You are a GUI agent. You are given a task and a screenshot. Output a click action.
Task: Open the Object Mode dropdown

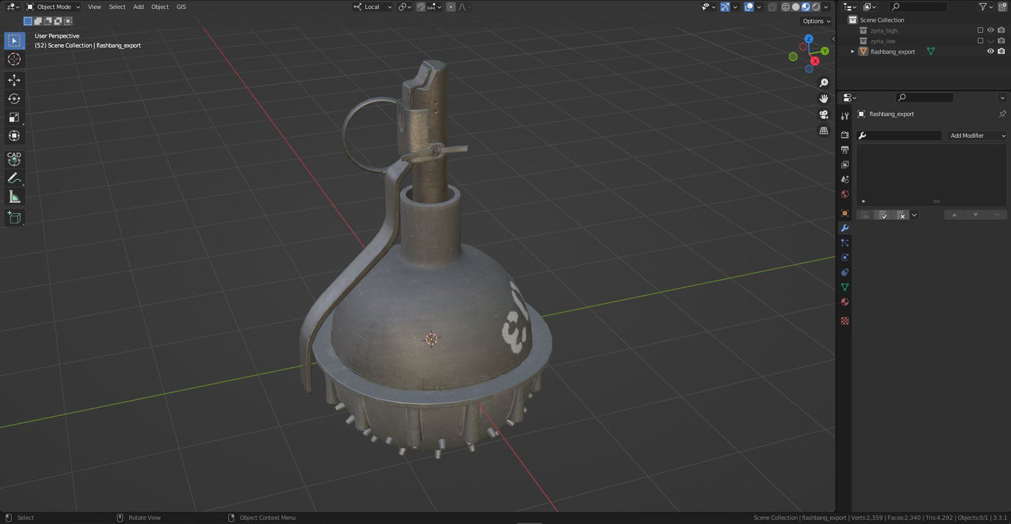[x=54, y=7]
